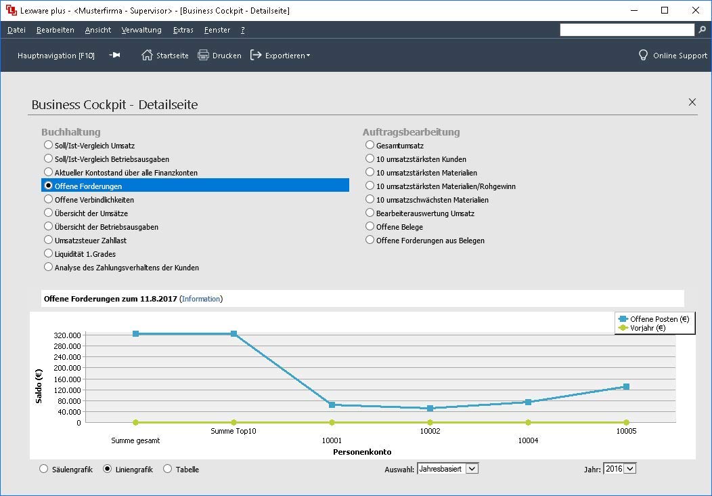Click the Summe gesamt blue data point

click(x=136, y=333)
